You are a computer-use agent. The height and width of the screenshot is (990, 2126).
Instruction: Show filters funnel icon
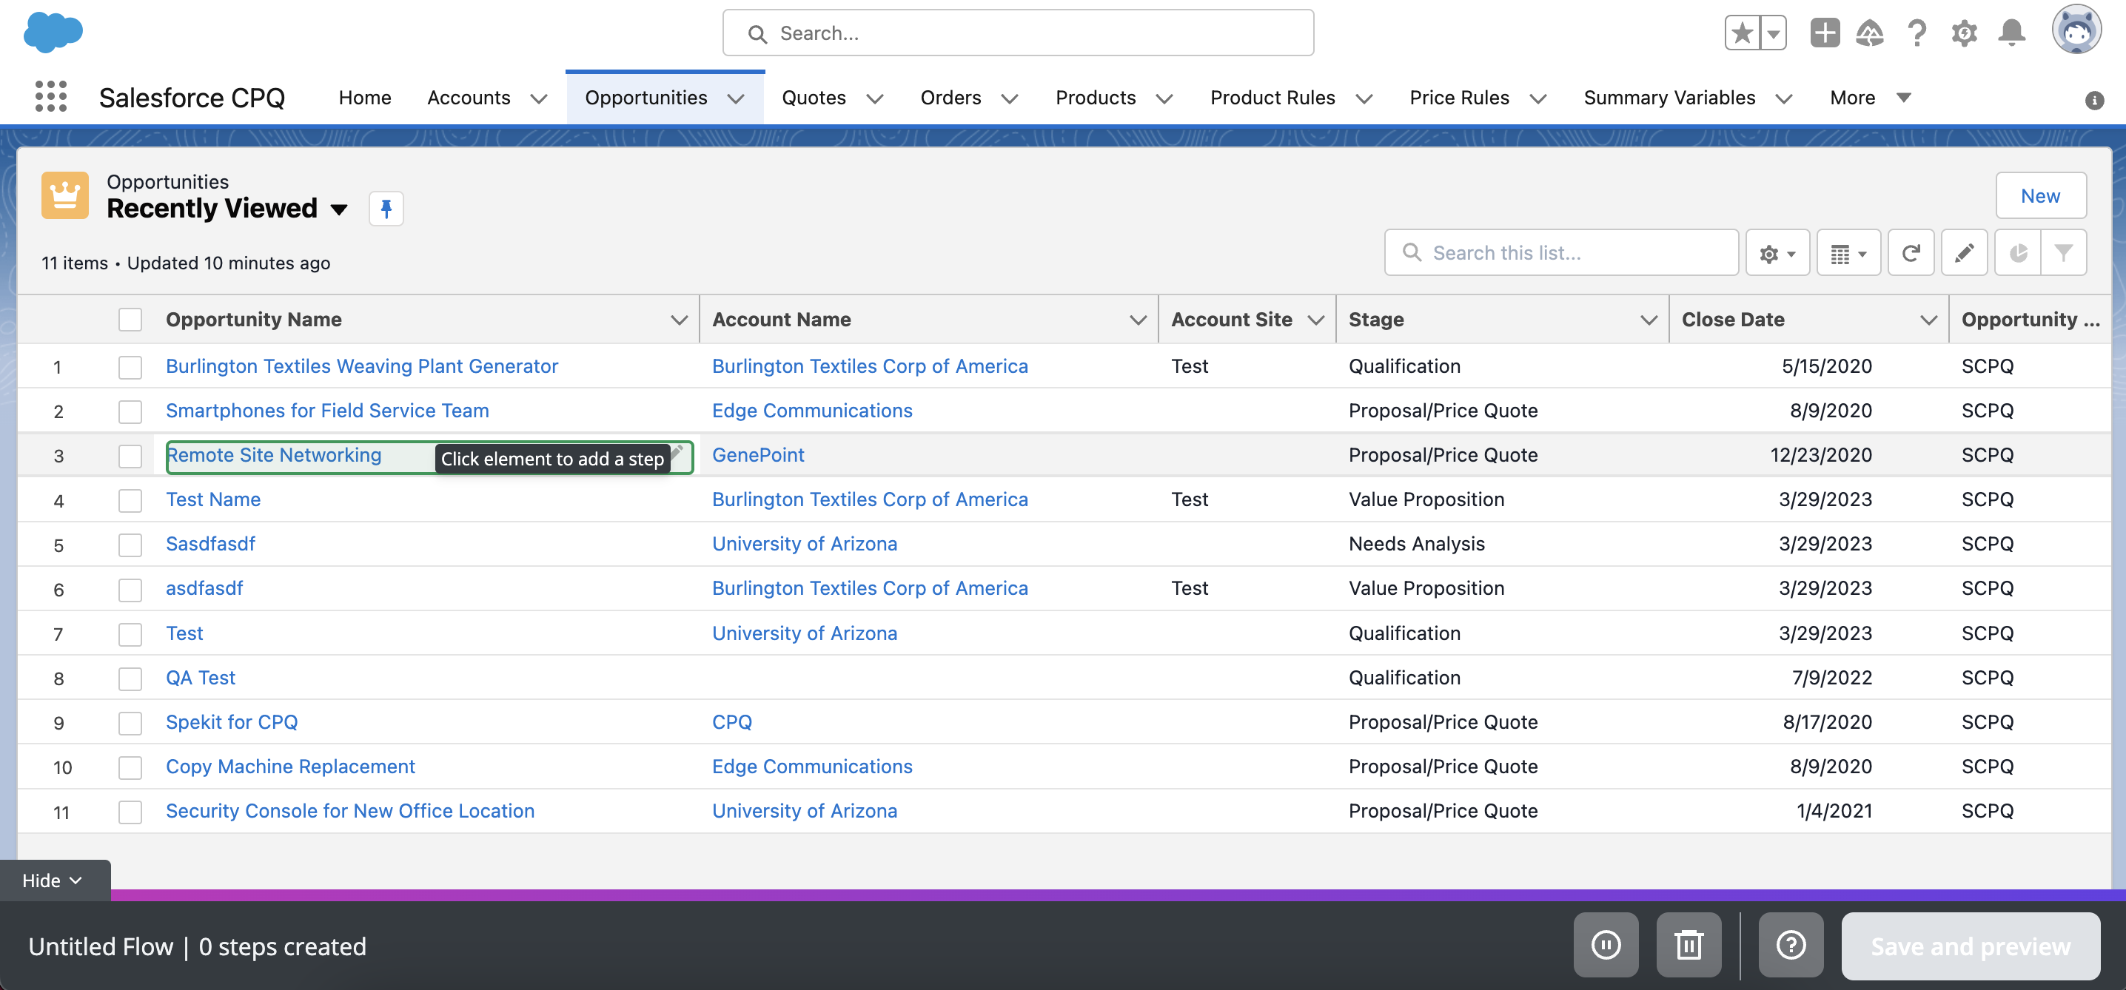[x=2063, y=253]
